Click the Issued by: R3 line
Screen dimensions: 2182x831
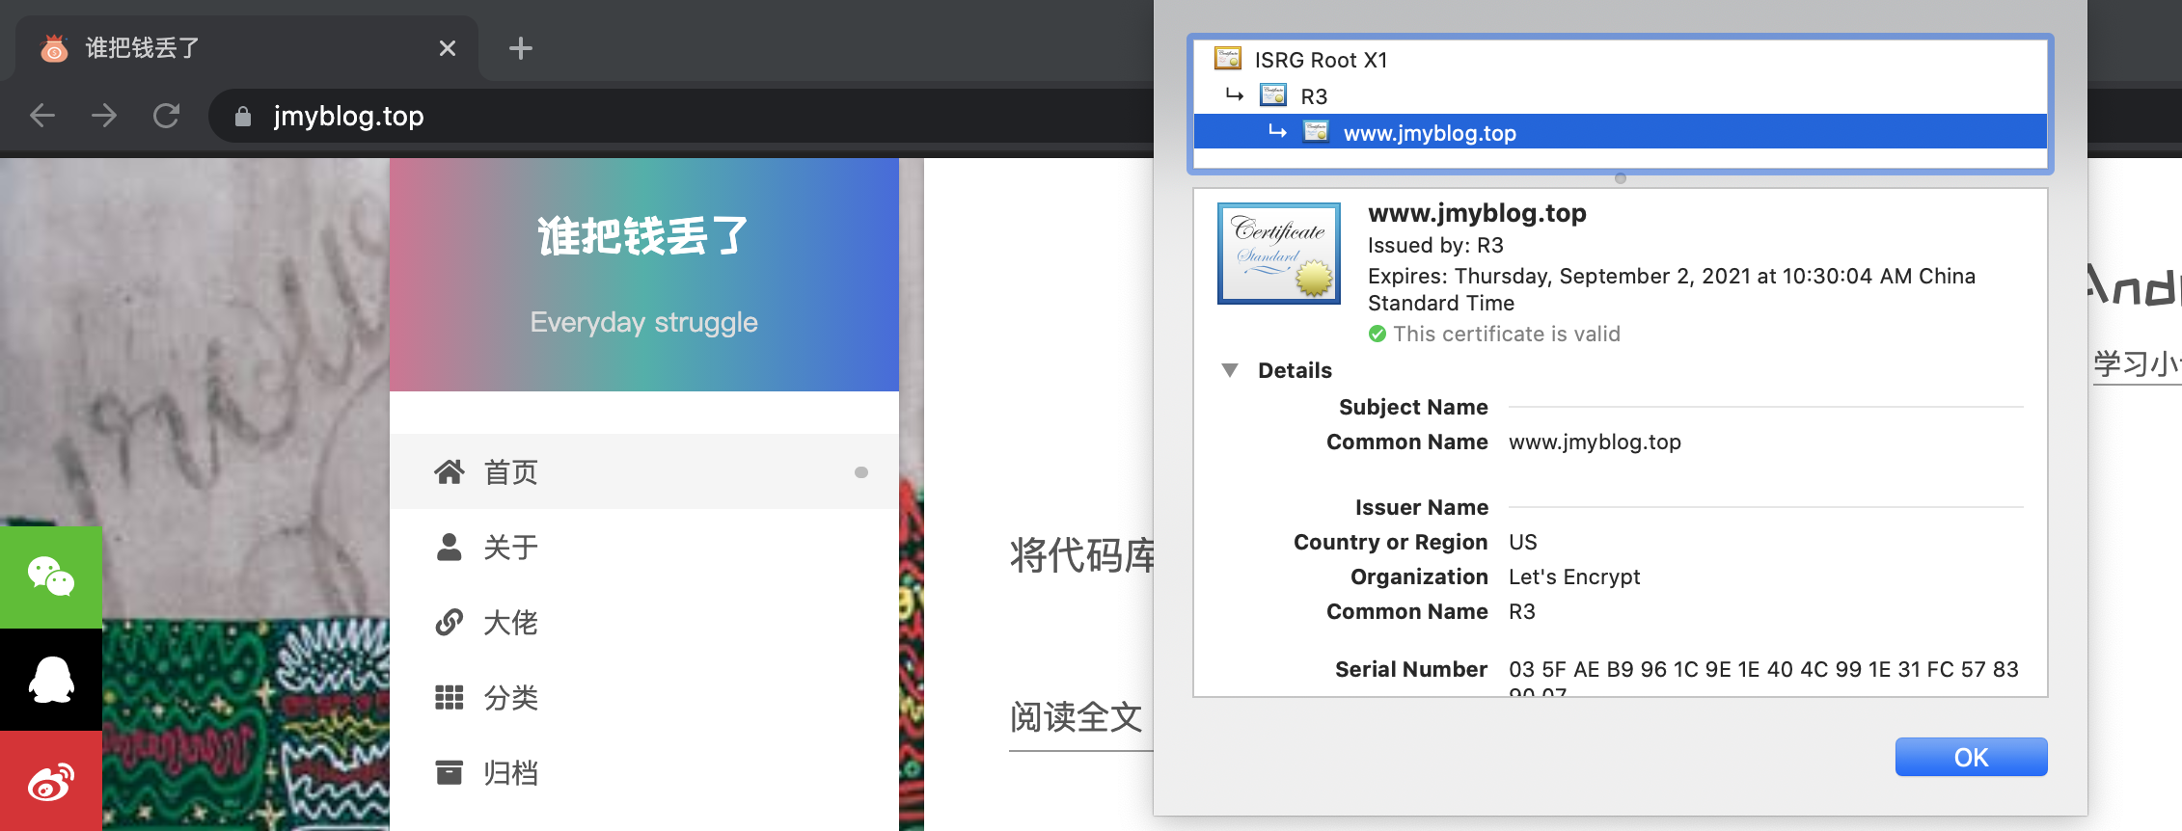point(1435,245)
